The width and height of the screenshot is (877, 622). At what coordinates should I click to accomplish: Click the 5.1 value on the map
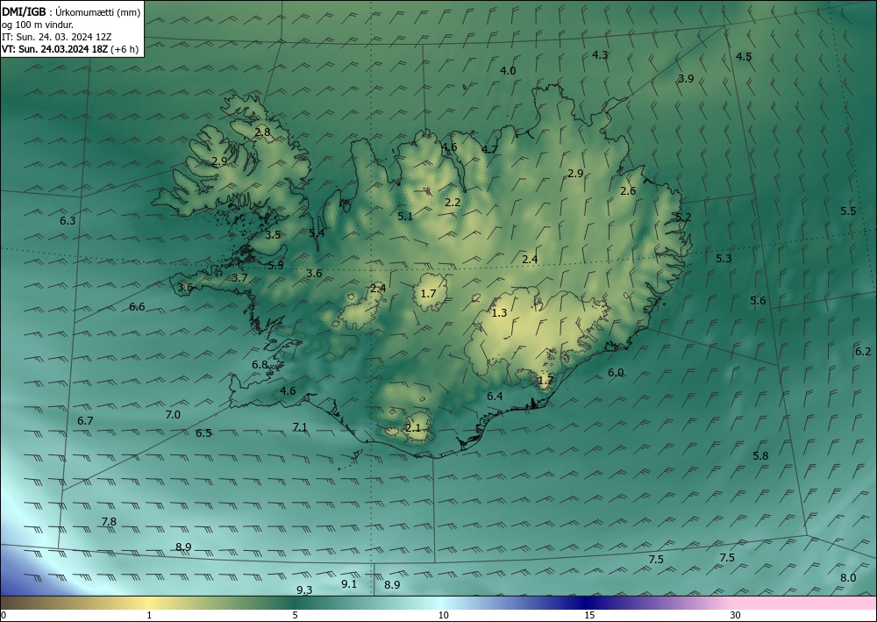(x=405, y=216)
